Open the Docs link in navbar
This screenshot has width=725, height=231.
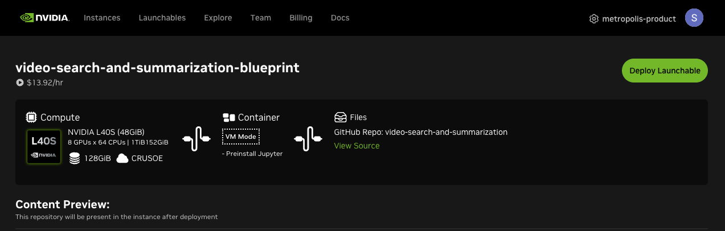340,18
